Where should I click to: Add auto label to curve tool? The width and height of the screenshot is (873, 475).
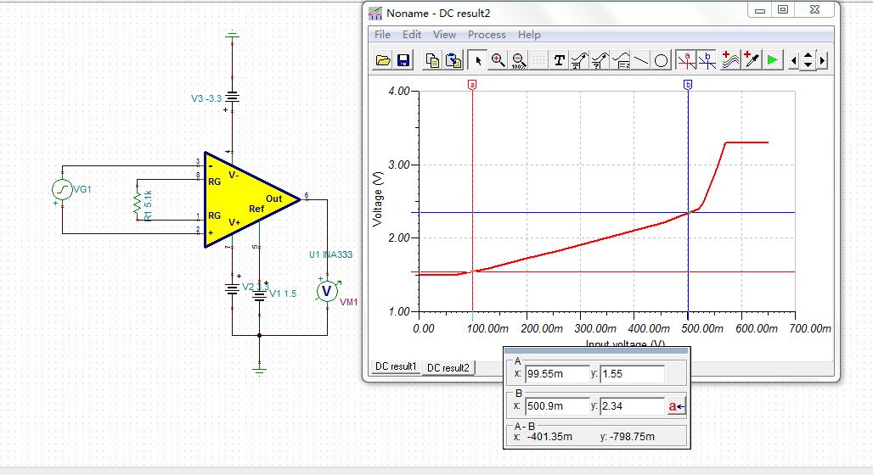point(579,60)
